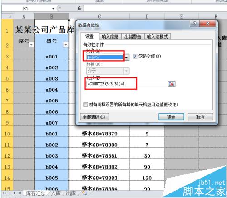
Task: Click the fx insert function icon
Action: (79, 8)
